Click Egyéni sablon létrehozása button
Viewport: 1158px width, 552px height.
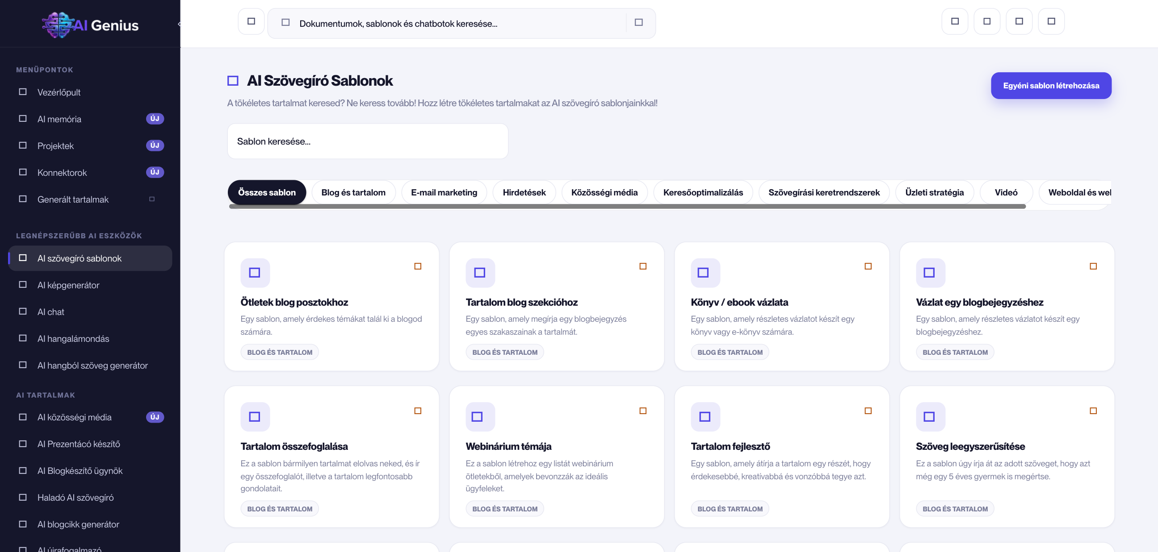point(1051,85)
